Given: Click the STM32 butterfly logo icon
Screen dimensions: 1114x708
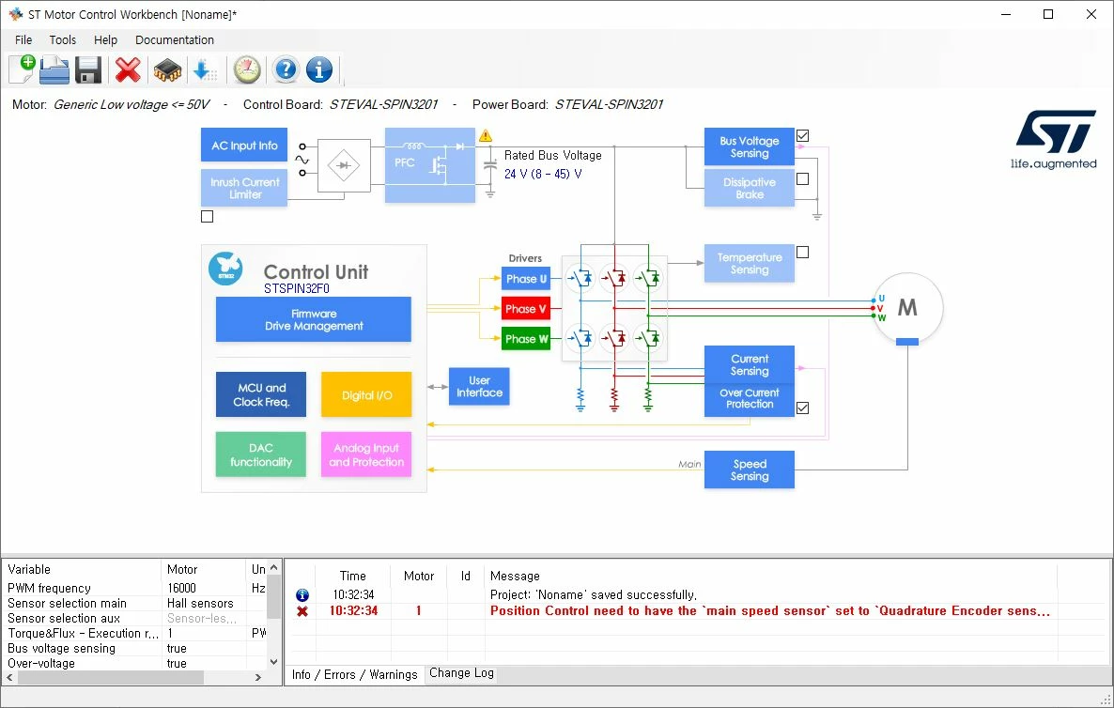Looking at the screenshot, I should 225,269.
